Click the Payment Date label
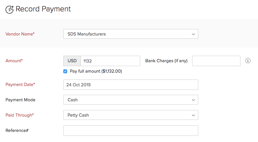Screen dimensions: 258x142 (x=20, y=85)
